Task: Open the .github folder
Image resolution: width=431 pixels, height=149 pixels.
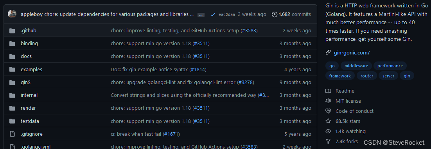Action: click(28, 31)
